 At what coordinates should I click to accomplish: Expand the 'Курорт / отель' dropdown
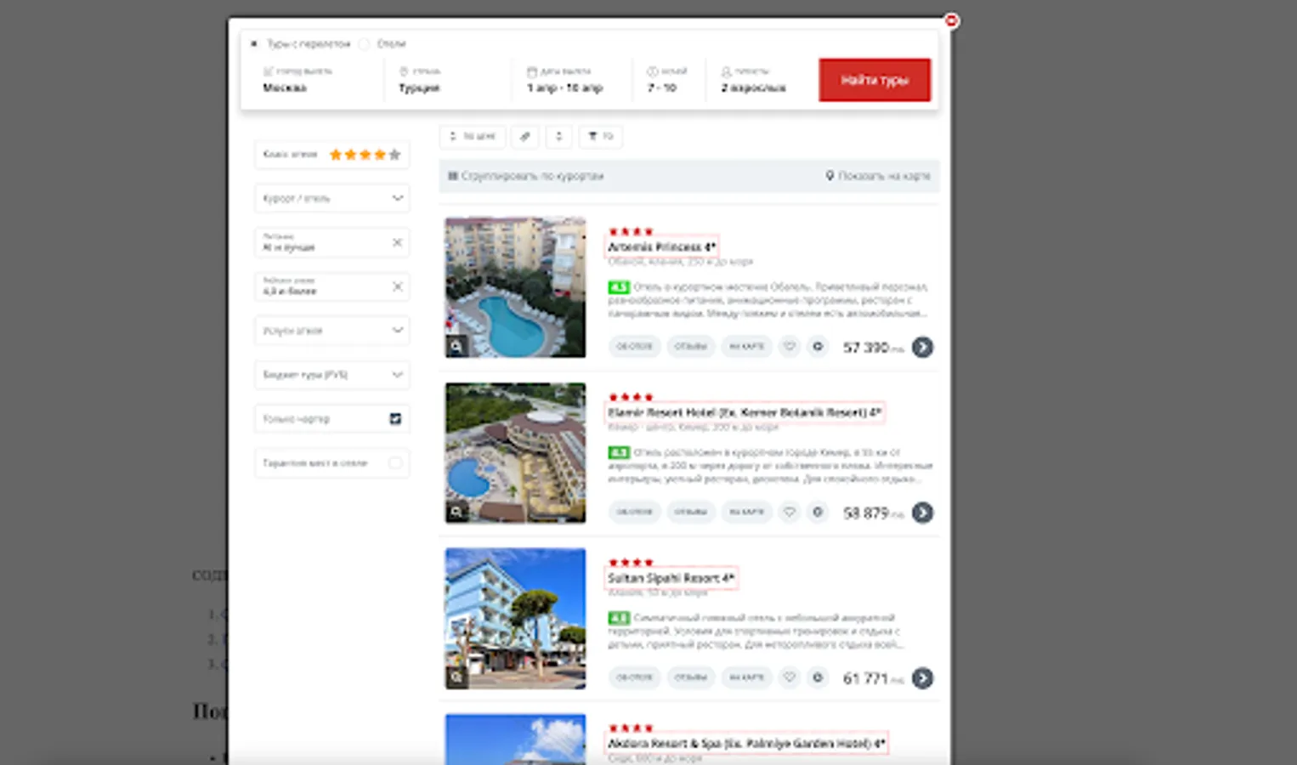[x=332, y=198]
